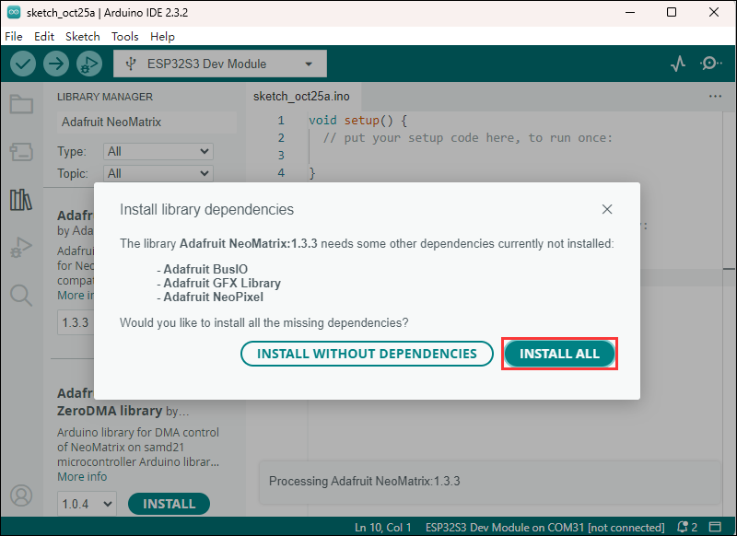Start debugging with the debug toolbar icon
This screenshot has width=737, height=536.
click(89, 64)
